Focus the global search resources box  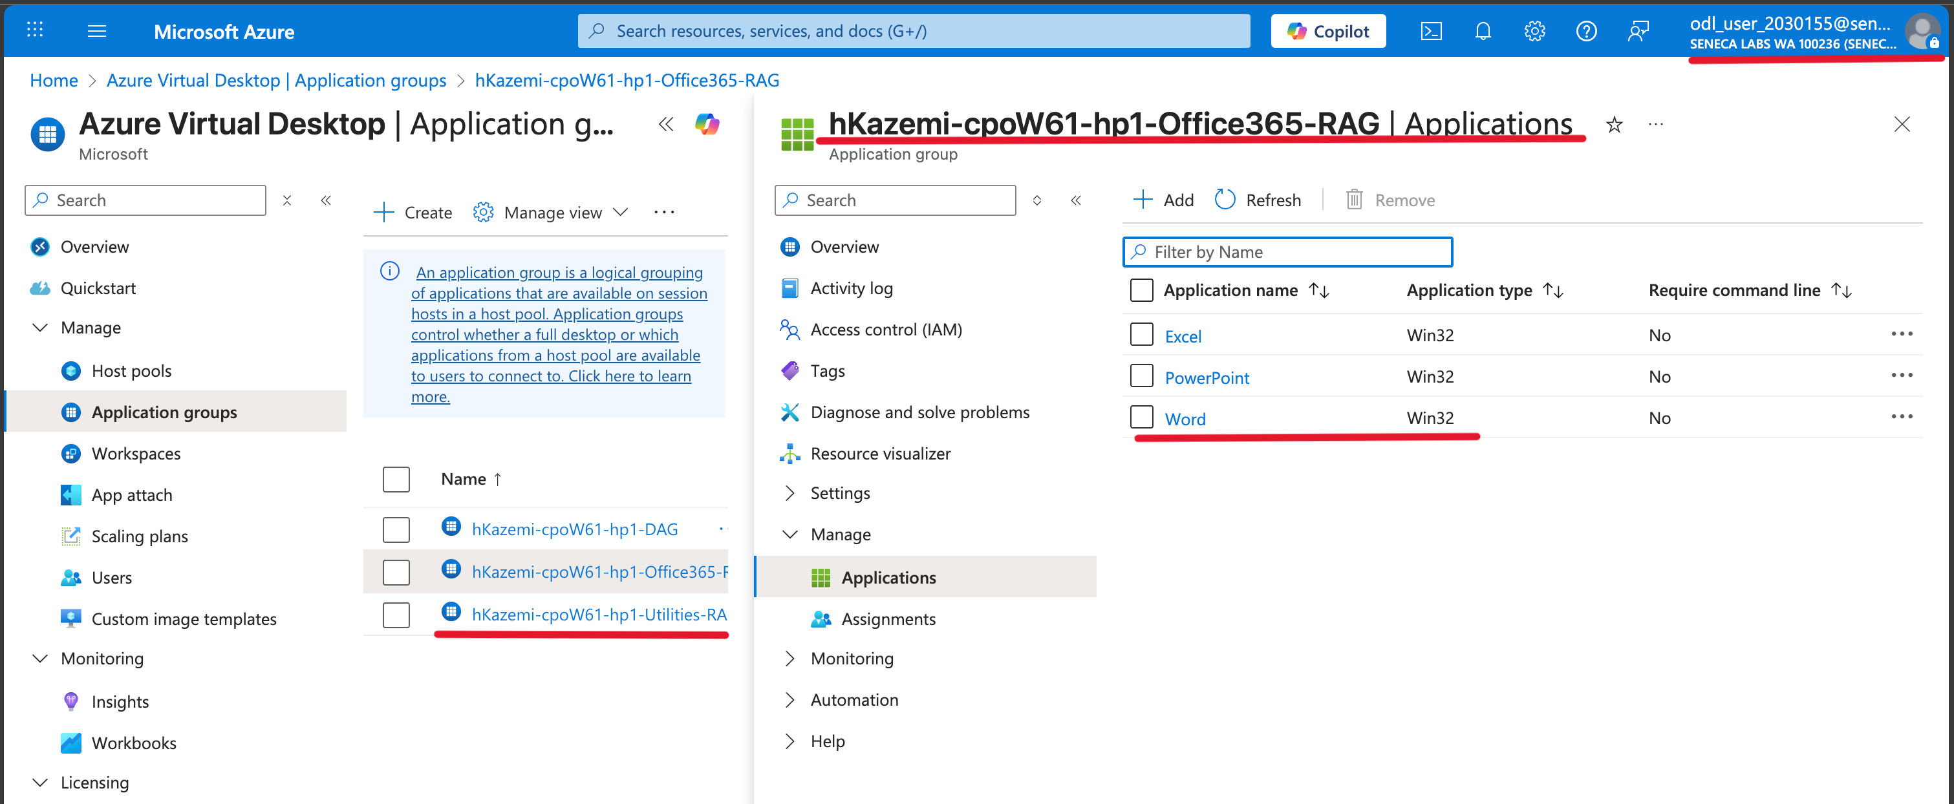[x=913, y=31]
